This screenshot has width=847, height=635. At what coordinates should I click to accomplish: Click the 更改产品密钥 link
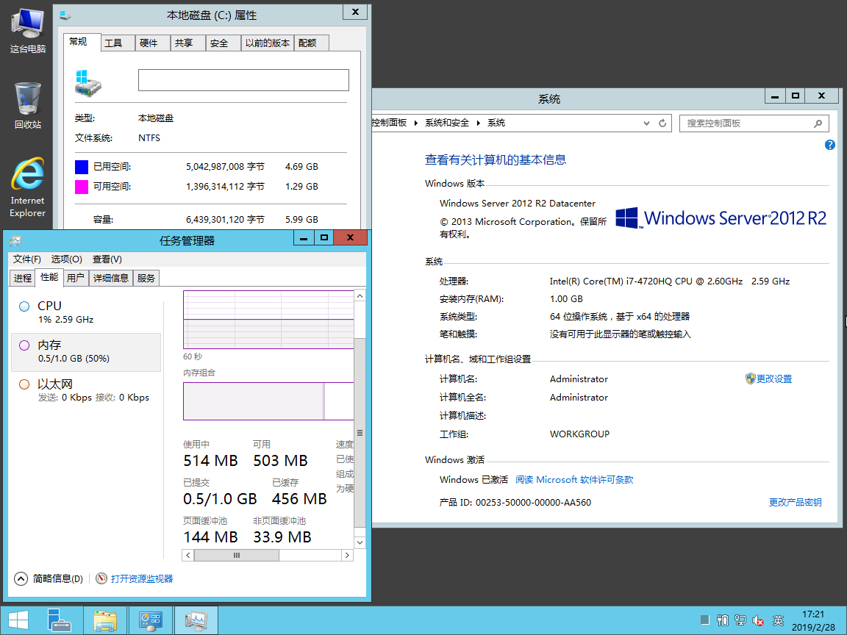pyautogui.click(x=795, y=503)
